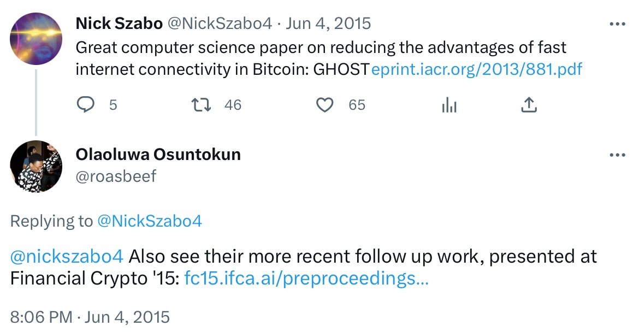Click the 8:06 PM · Jun 4, 2015 timestamp
639x332 pixels.
tap(90, 317)
